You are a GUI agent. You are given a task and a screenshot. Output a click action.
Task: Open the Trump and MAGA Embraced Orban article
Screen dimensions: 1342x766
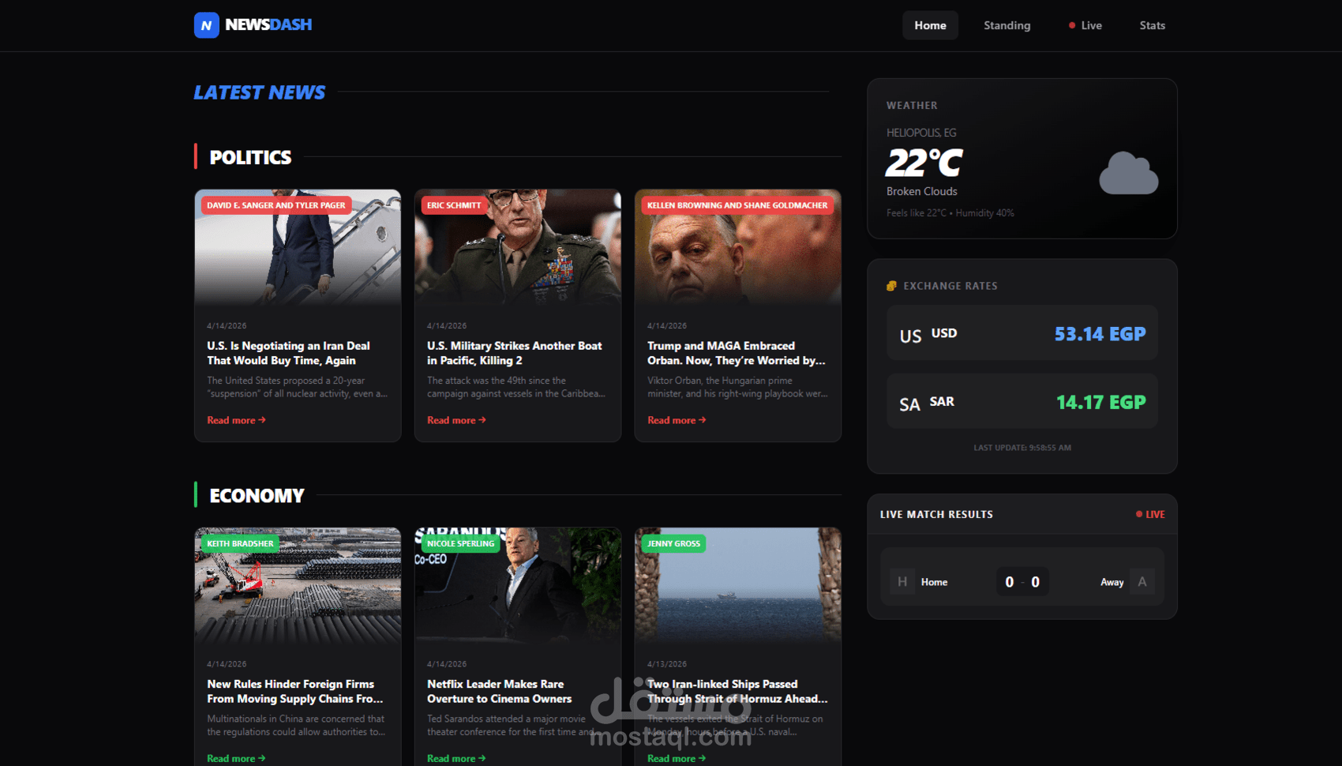coord(737,353)
